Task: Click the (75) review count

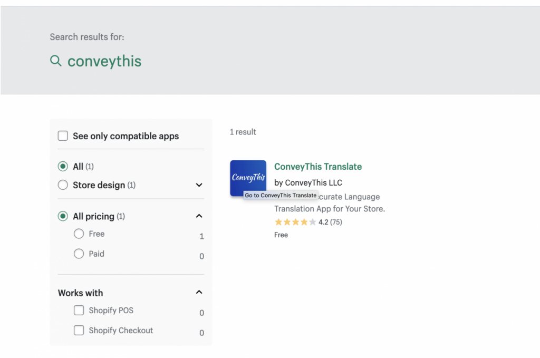Action: (x=336, y=222)
